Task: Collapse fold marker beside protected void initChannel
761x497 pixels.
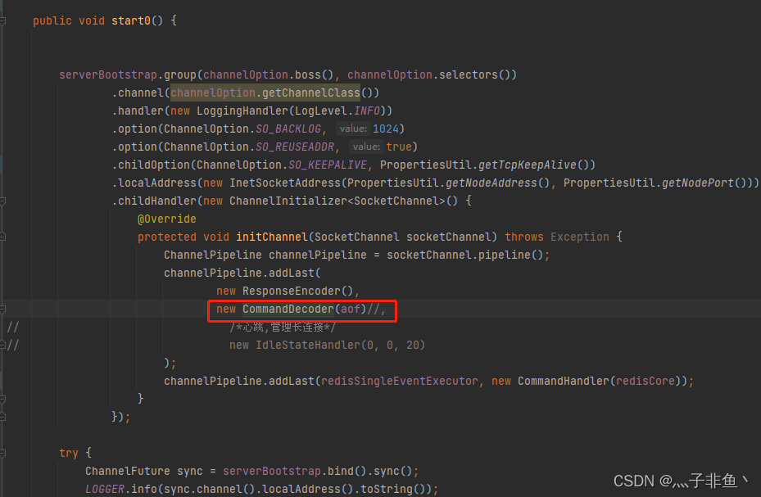Action: click(2, 237)
